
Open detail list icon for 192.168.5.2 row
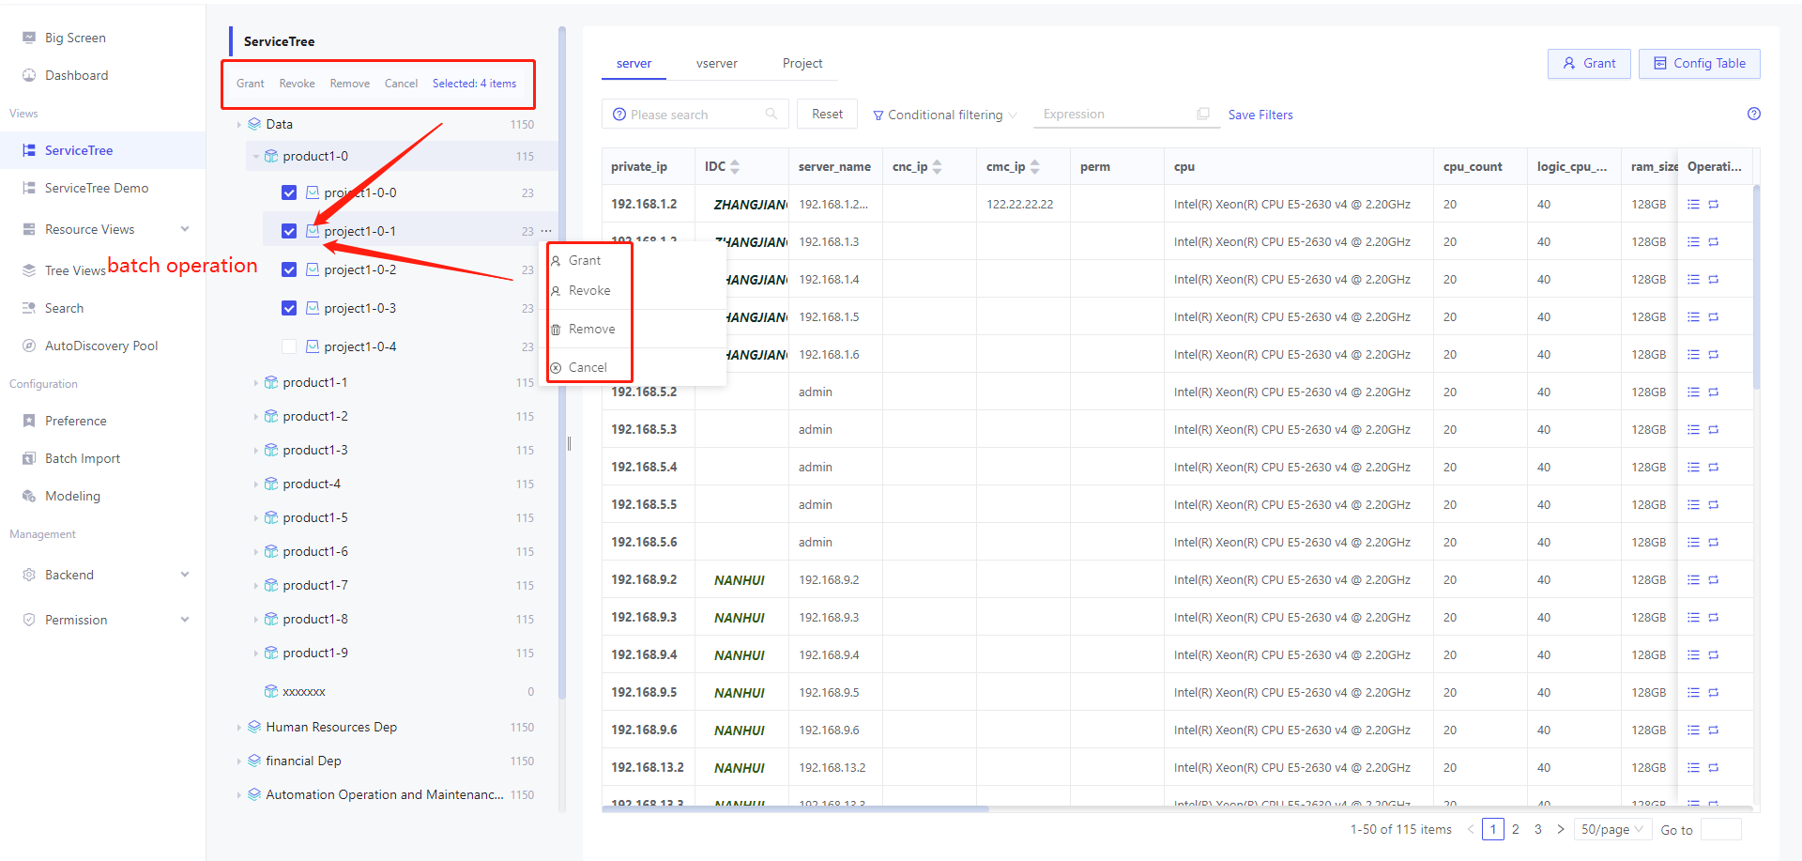[x=1693, y=392]
